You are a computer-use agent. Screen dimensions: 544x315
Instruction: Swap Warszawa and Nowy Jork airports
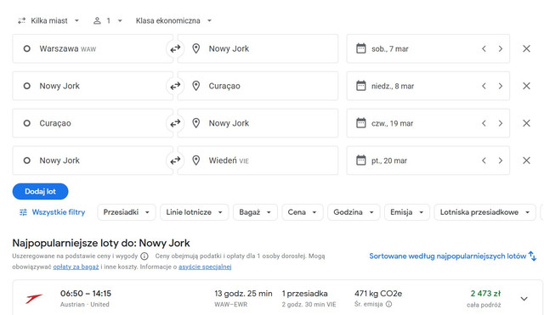point(175,49)
